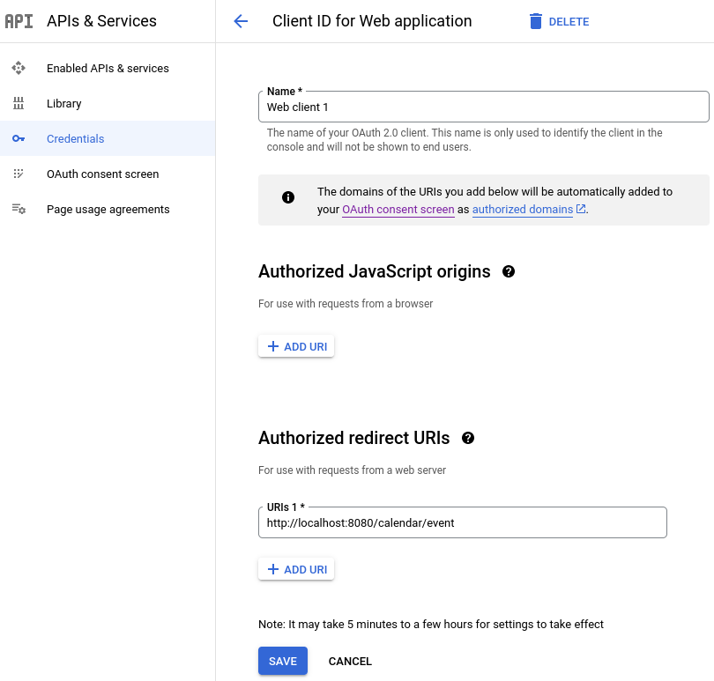The width and height of the screenshot is (714, 681).
Task: Add URI under JavaScript origins
Action: [x=296, y=346]
